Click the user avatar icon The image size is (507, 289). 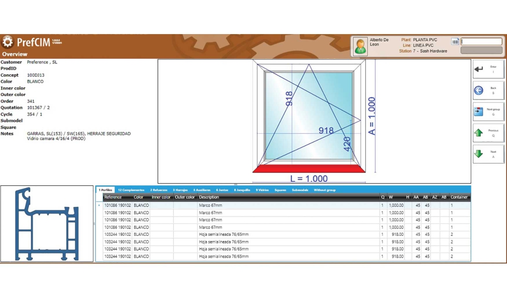pyautogui.click(x=360, y=46)
